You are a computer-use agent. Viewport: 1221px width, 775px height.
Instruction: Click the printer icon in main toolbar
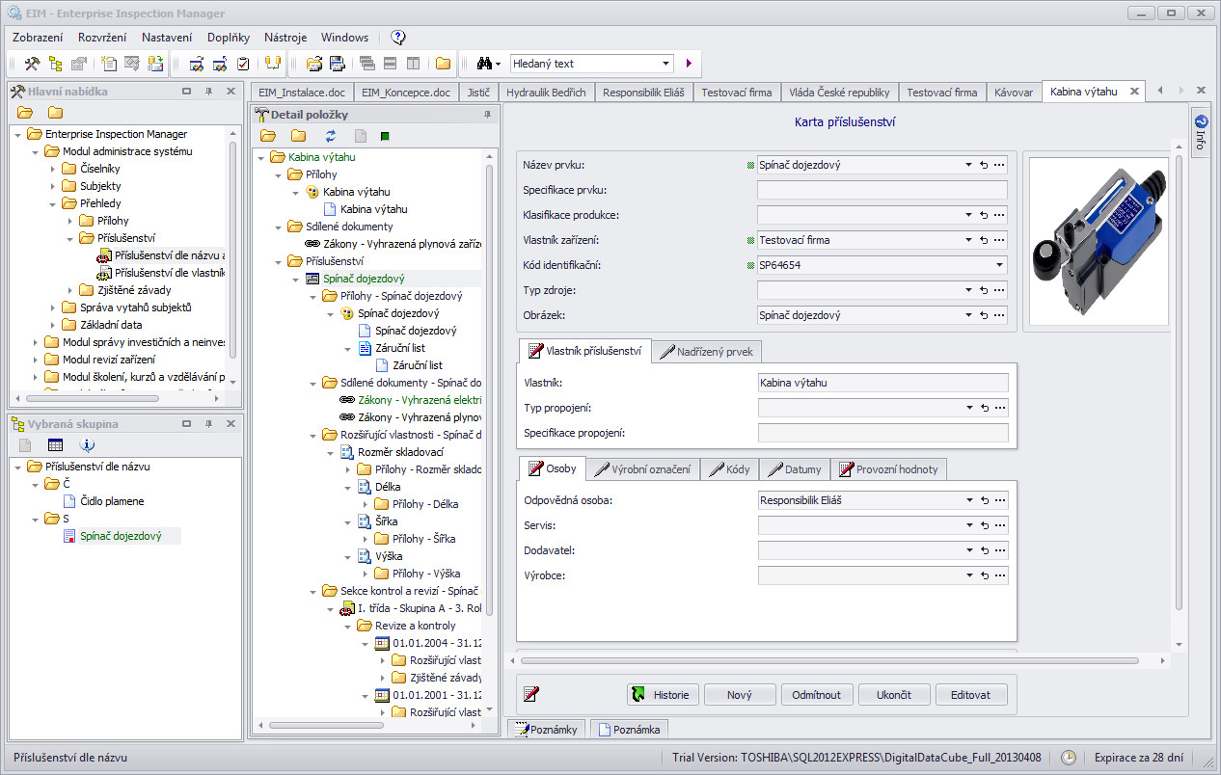click(338, 64)
